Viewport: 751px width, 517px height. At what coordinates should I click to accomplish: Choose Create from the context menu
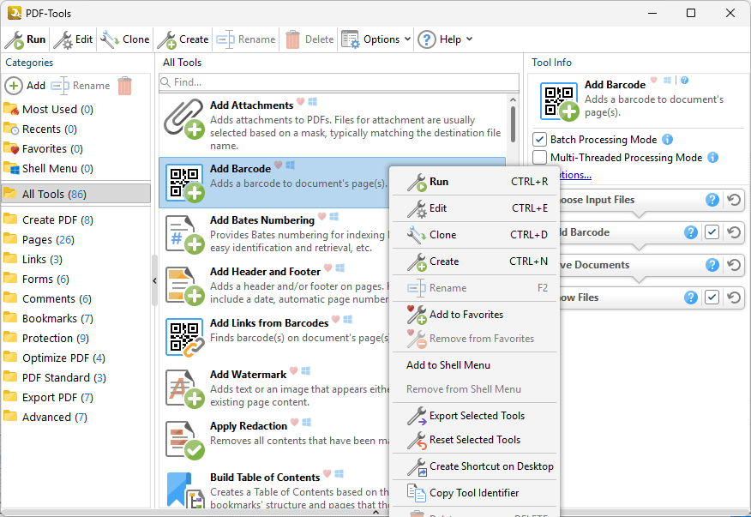pos(476,262)
